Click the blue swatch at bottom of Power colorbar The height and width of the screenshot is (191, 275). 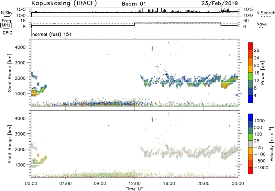[251, 99]
